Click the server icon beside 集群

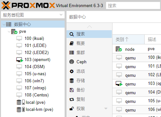pyautogui.click(x=72, y=53)
